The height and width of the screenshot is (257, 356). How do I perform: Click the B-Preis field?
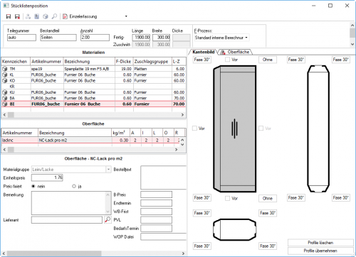(x=157, y=195)
